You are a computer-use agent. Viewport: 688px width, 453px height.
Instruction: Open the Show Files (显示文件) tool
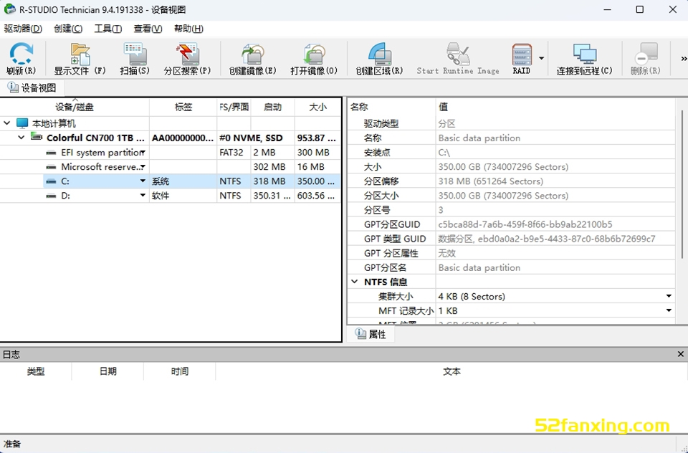pyautogui.click(x=80, y=58)
